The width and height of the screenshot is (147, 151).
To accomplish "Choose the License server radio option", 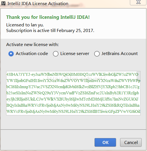I will pyautogui.click(x=56, y=54).
